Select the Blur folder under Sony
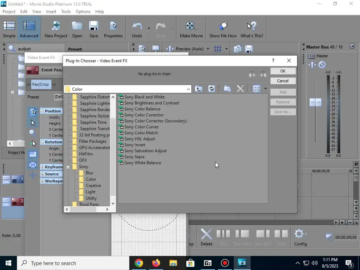Screen dimensions: 360x270 pos(89,173)
